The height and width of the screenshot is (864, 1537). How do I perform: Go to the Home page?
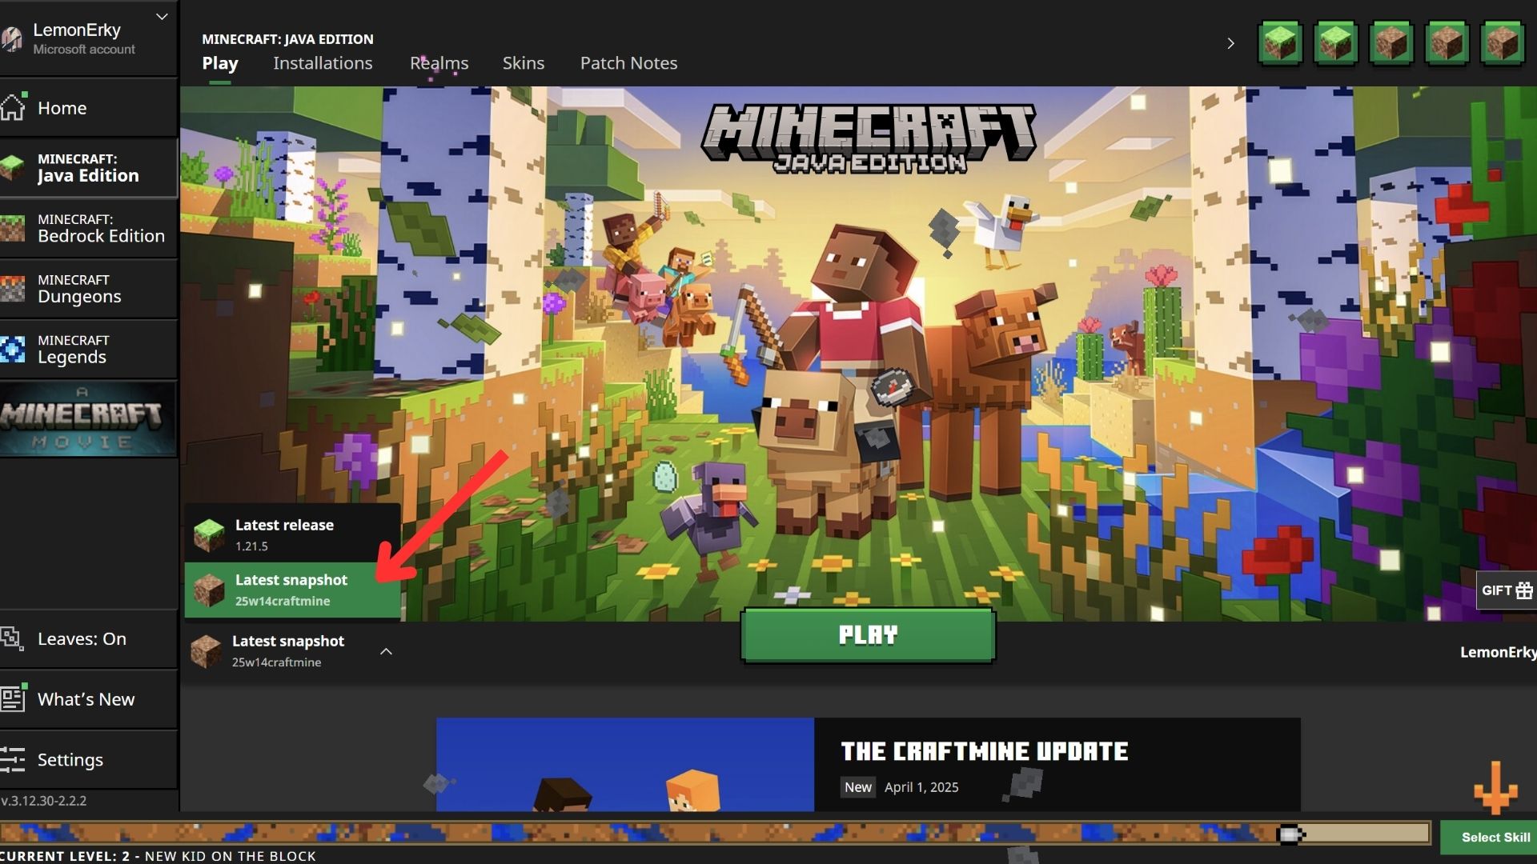click(88, 107)
